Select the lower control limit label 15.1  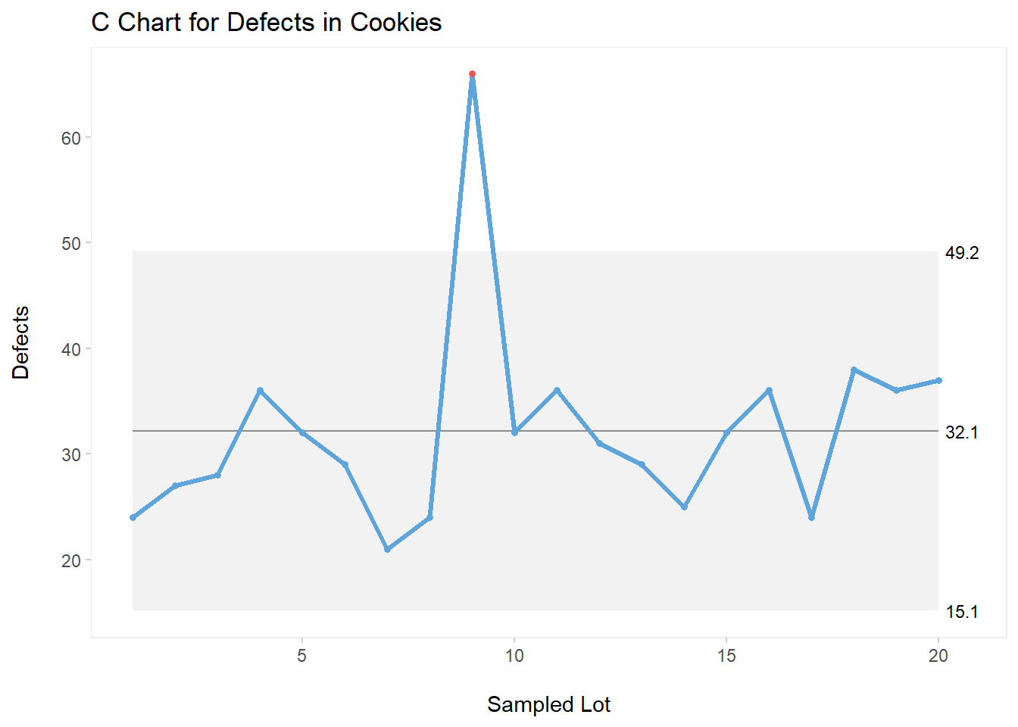pos(962,612)
